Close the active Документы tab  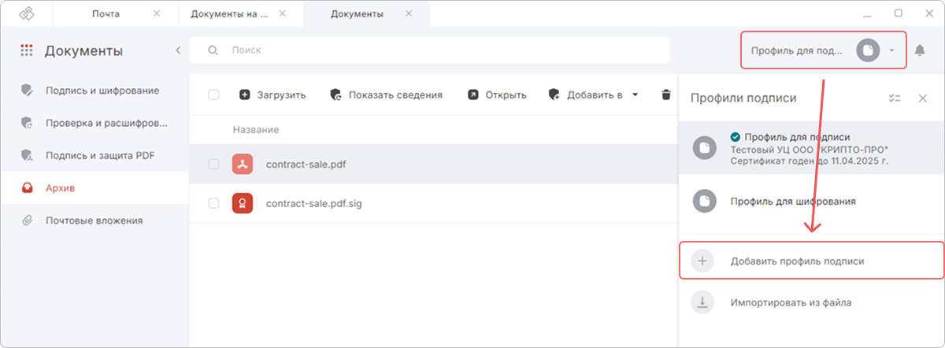click(x=408, y=13)
